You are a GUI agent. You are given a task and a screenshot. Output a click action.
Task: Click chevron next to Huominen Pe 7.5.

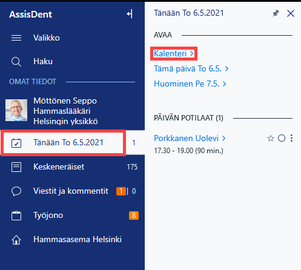coord(224,84)
